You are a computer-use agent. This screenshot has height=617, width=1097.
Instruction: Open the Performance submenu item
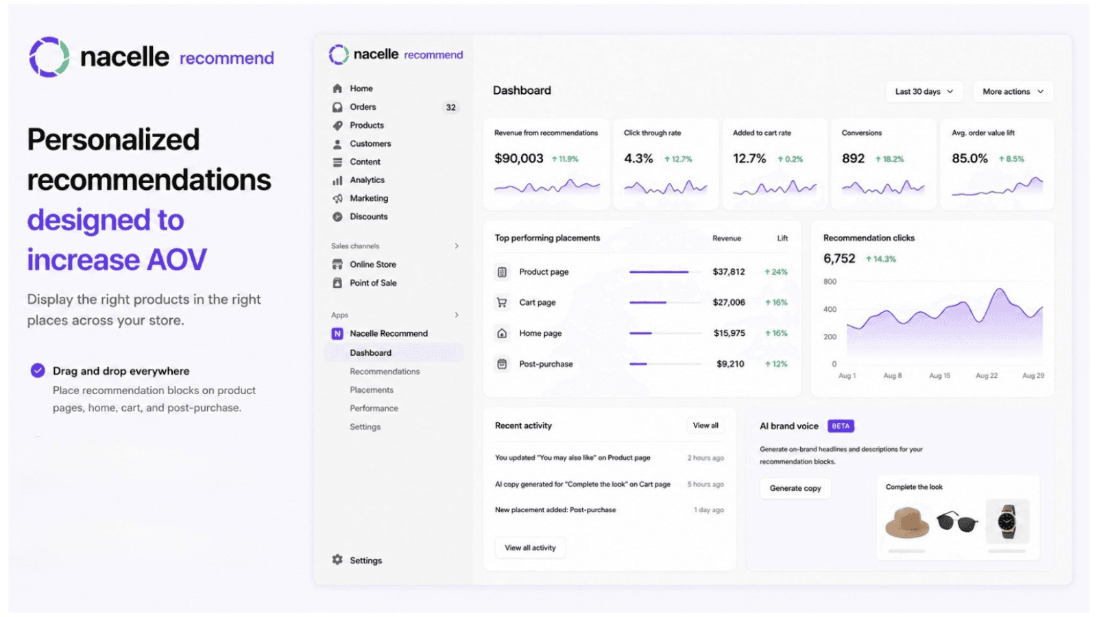(374, 409)
